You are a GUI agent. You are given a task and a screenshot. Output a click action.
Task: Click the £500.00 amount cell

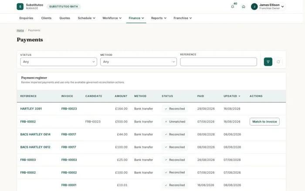click(121, 122)
